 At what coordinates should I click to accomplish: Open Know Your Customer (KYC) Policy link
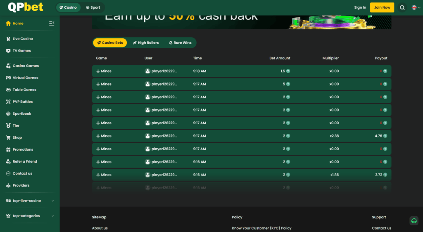(261, 228)
